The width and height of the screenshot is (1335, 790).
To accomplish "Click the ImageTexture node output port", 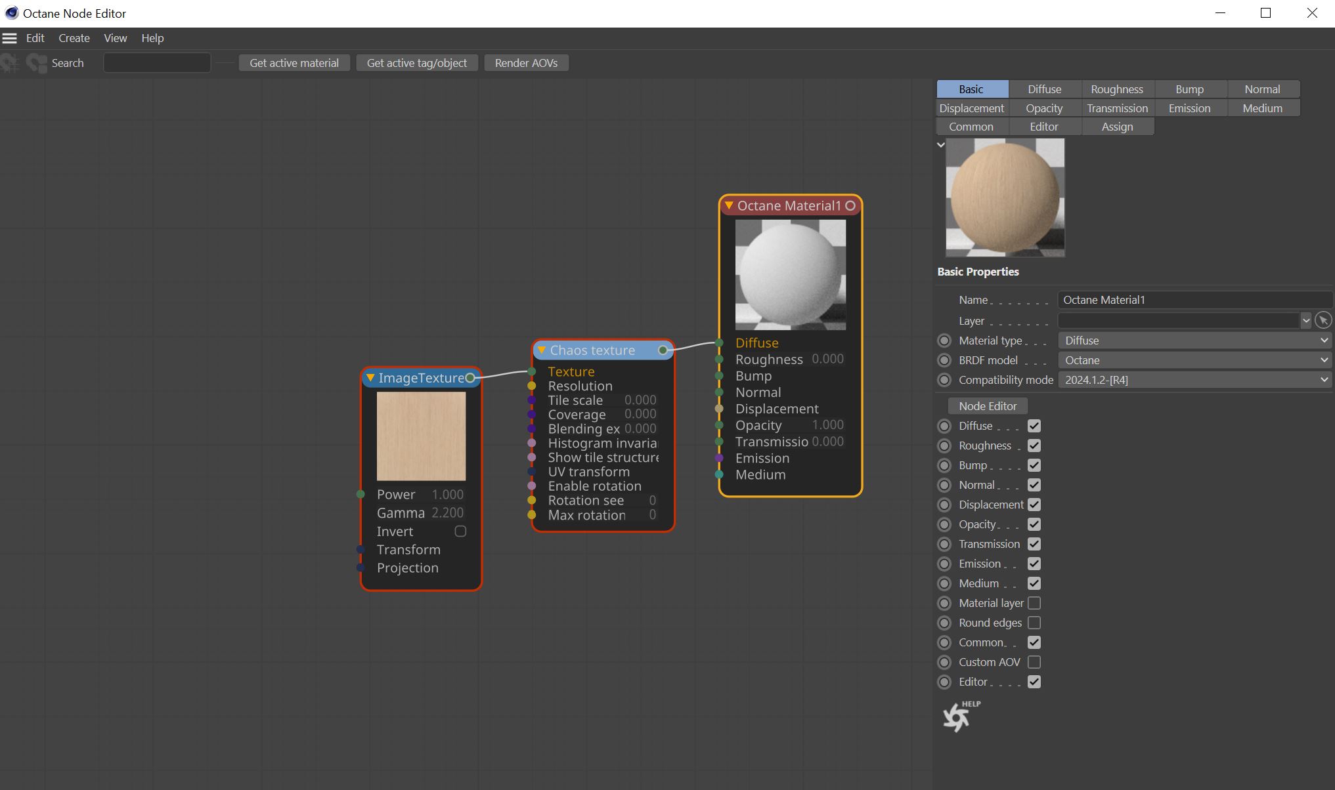I will point(470,378).
